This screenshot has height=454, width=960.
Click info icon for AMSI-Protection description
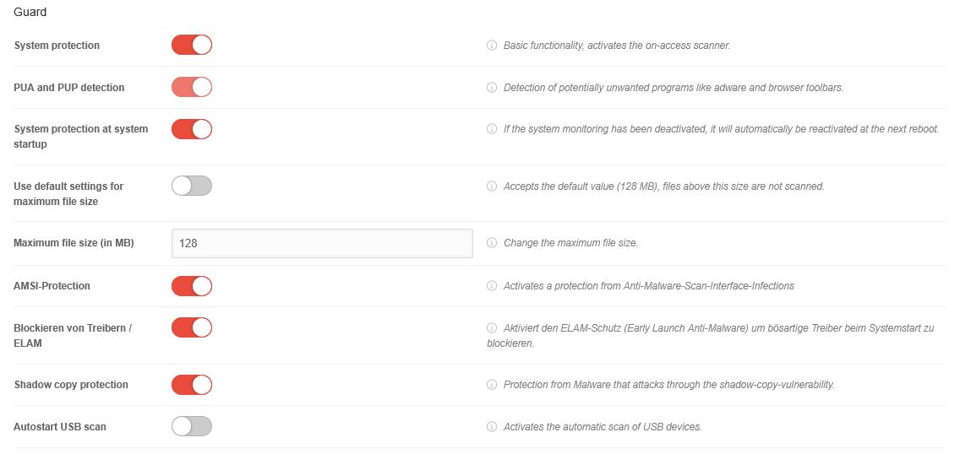click(x=492, y=286)
